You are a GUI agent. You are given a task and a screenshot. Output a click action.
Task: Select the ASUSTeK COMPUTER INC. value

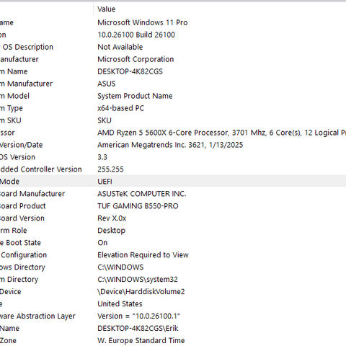click(x=142, y=194)
